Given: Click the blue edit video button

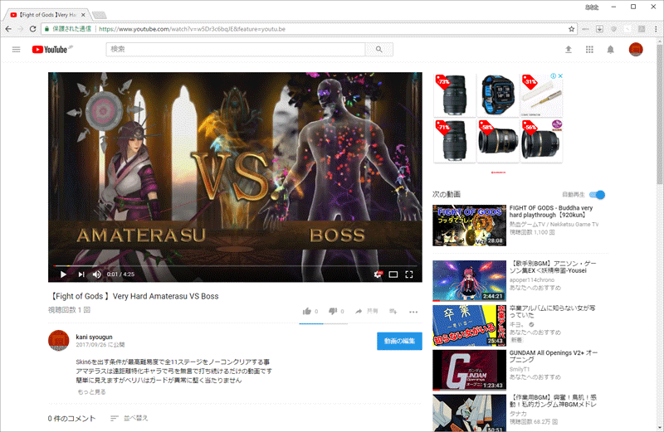Looking at the screenshot, I should [x=399, y=341].
